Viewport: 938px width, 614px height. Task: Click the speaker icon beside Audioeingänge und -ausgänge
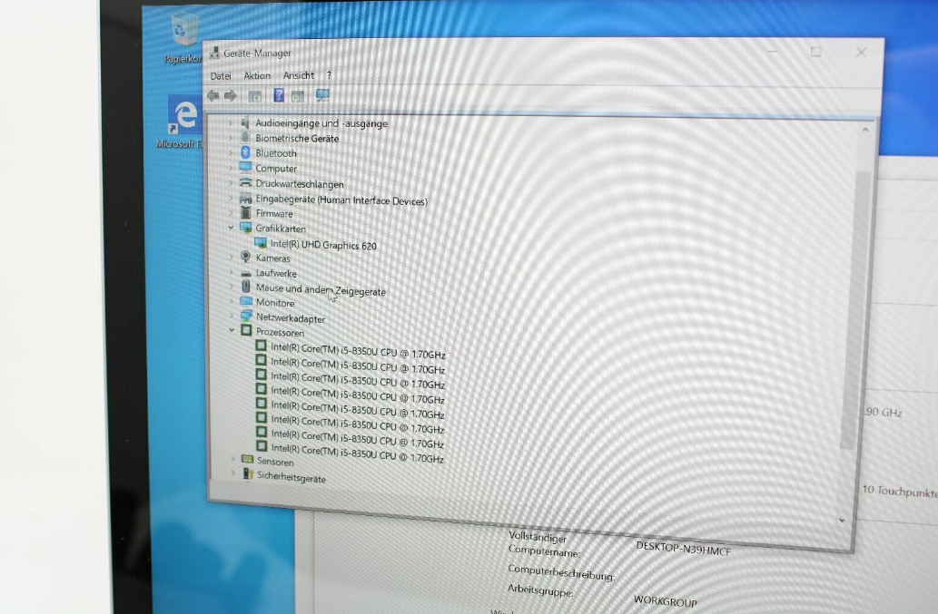tap(244, 122)
